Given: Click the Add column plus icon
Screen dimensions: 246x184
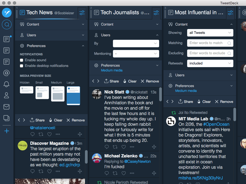Looking at the screenshot, I should click(7, 131).
